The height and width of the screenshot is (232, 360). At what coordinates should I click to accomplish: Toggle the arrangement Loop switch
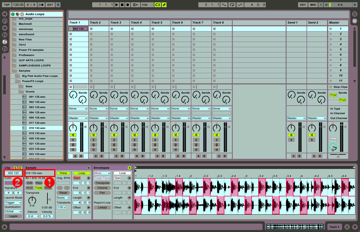tap(232, 5)
